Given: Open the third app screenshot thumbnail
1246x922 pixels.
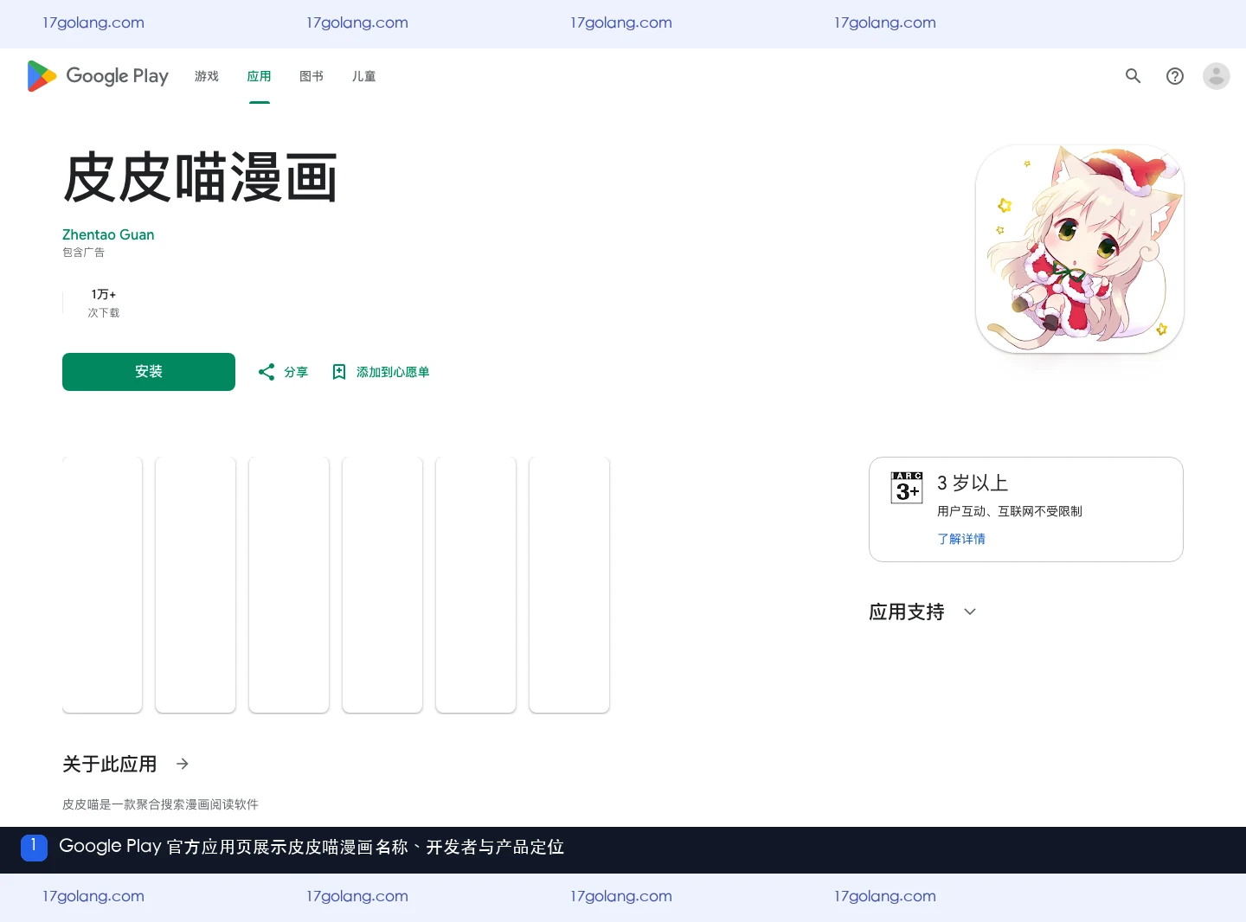Looking at the screenshot, I should 289,585.
